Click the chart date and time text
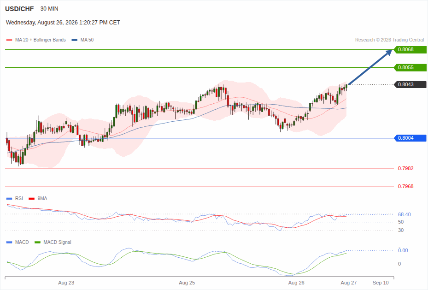428x290 pixels. point(63,23)
